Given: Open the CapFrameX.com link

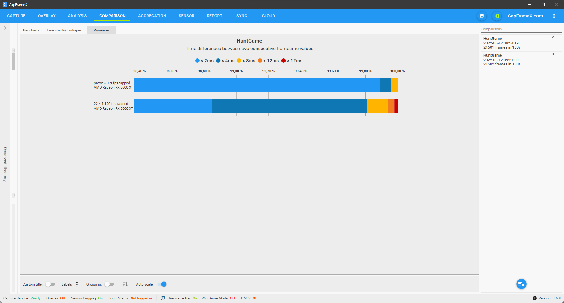Looking at the screenshot, I should 525,16.
